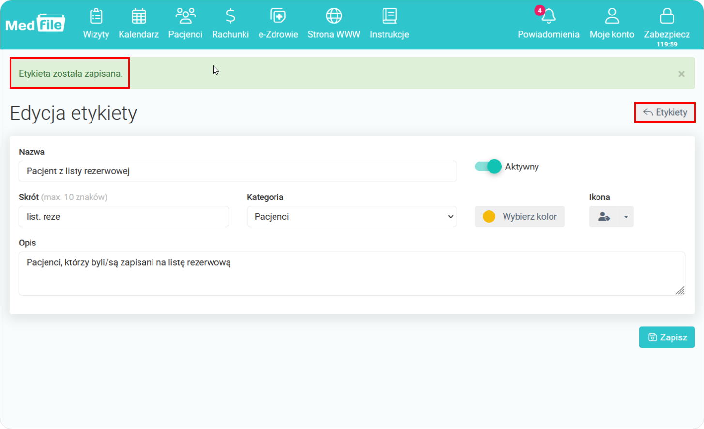Click the Skrót input field
The image size is (704, 429).
(x=123, y=216)
